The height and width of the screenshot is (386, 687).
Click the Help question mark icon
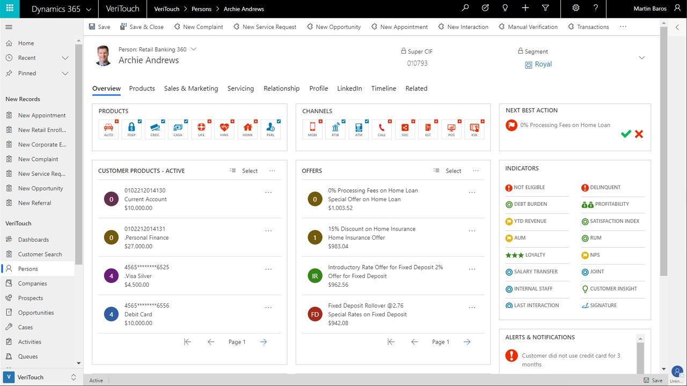point(596,8)
